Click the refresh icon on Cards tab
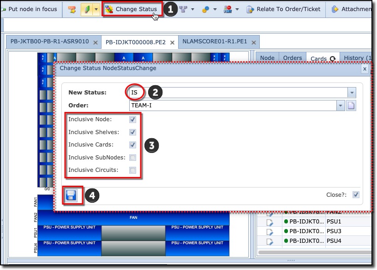The image size is (377, 270). [x=332, y=59]
